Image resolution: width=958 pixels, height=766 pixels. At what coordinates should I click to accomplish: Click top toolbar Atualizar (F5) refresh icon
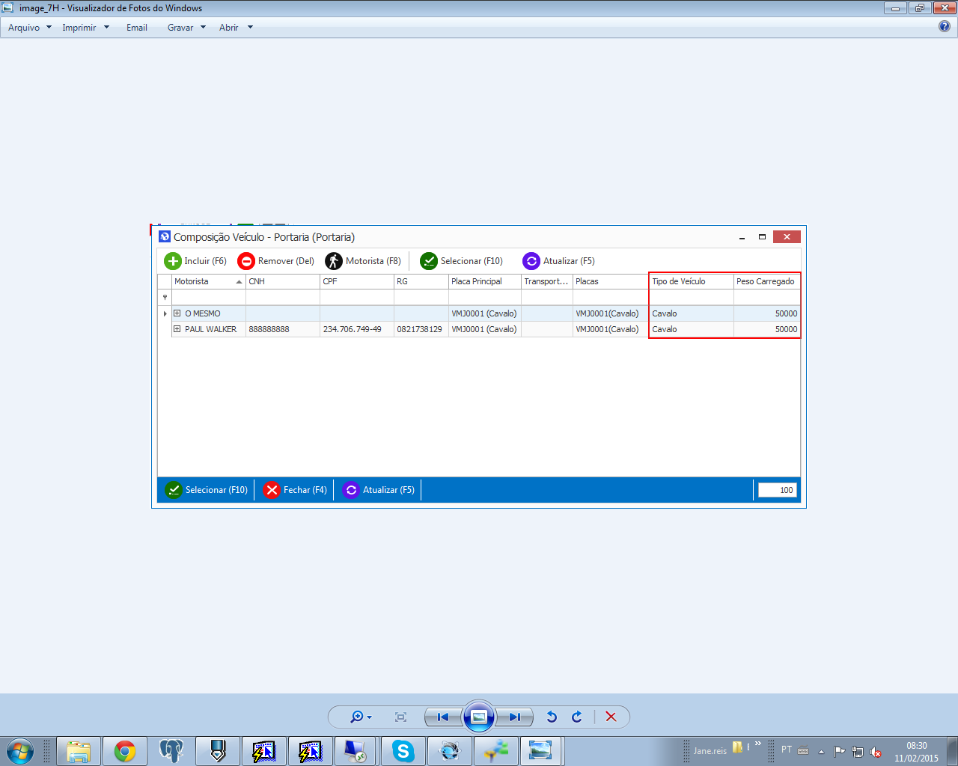coord(531,261)
